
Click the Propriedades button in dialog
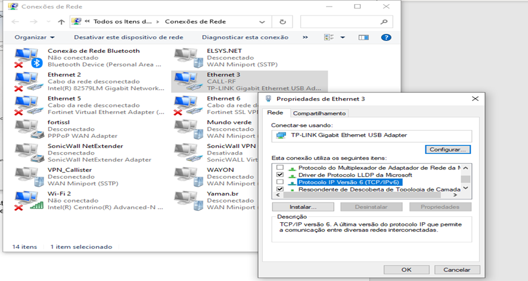coord(440,207)
